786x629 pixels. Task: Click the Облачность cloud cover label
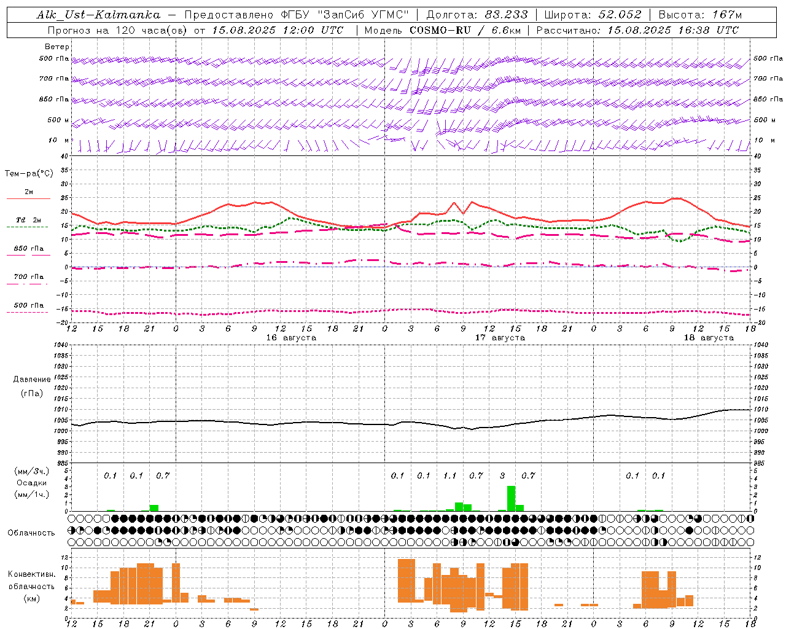[x=31, y=533]
